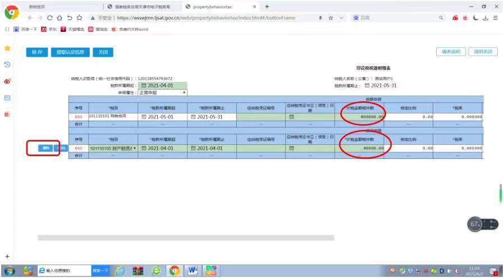This screenshot has width=504, height=278.
Task: Select the propertybehaviortax tab
Action: coord(212,7)
